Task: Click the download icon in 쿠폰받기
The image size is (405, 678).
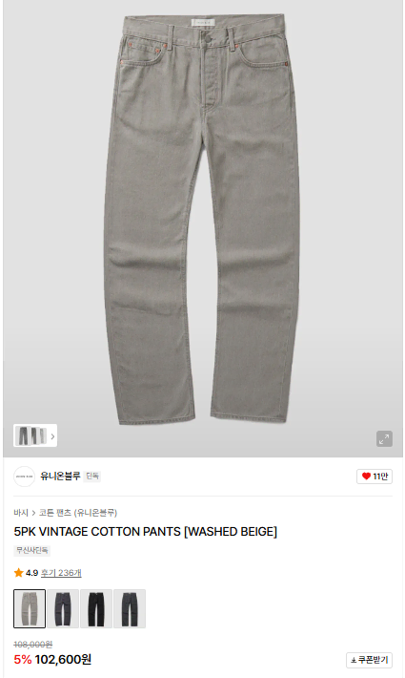Action: pos(354,660)
